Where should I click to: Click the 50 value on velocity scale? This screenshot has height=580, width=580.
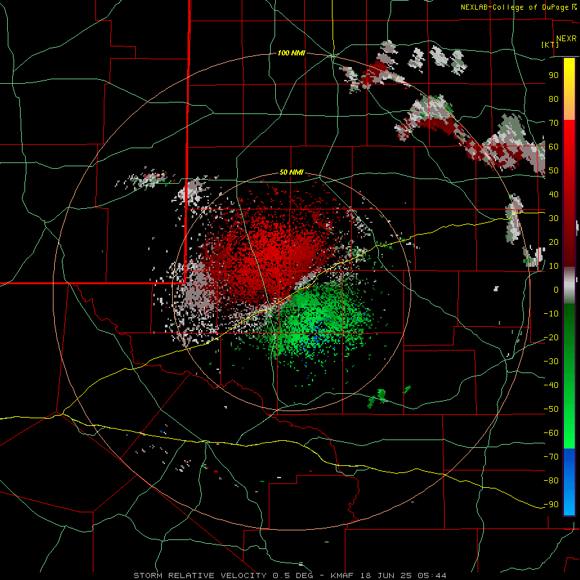click(x=554, y=171)
